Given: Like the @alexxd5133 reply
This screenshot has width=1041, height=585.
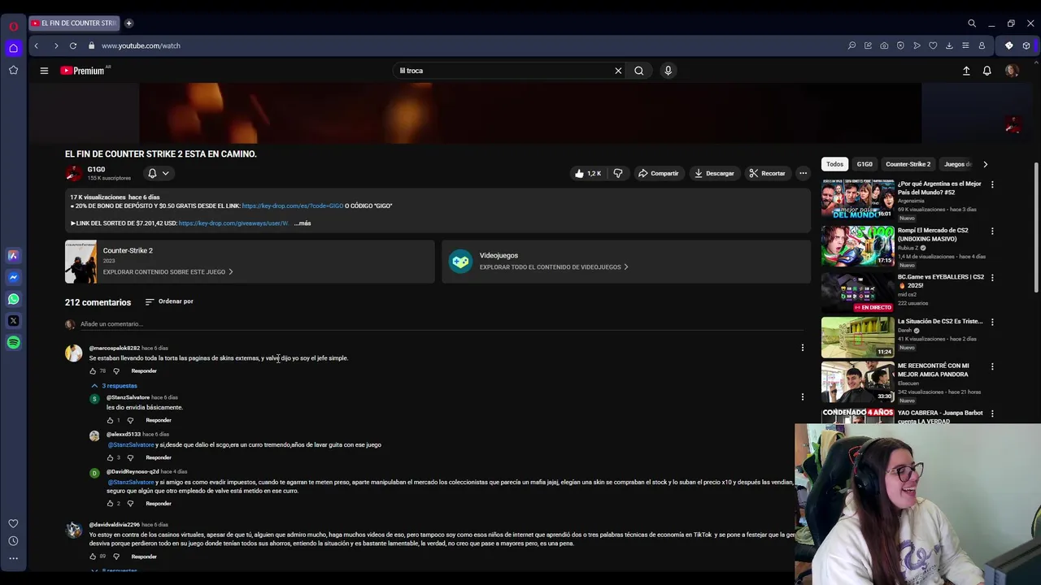Looking at the screenshot, I should click(110, 458).
